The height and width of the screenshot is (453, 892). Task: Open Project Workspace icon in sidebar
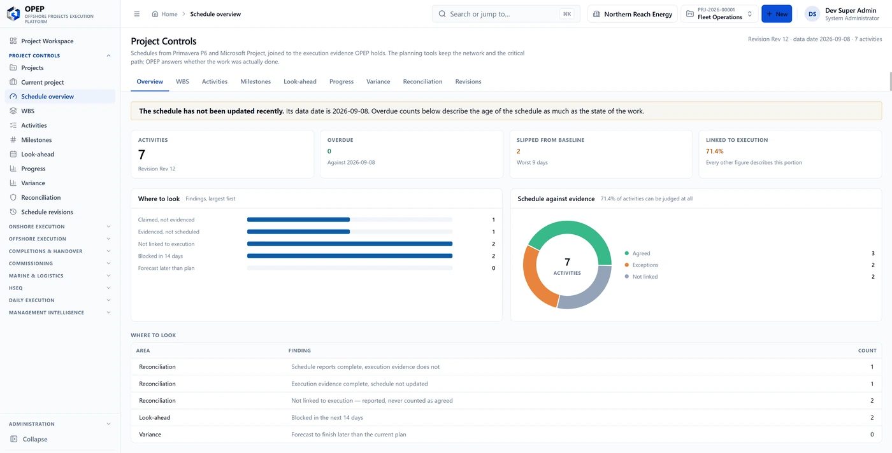[x=13, y=41]
